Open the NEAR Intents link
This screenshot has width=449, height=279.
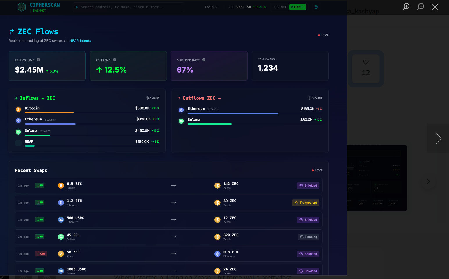tap(80, 41)
